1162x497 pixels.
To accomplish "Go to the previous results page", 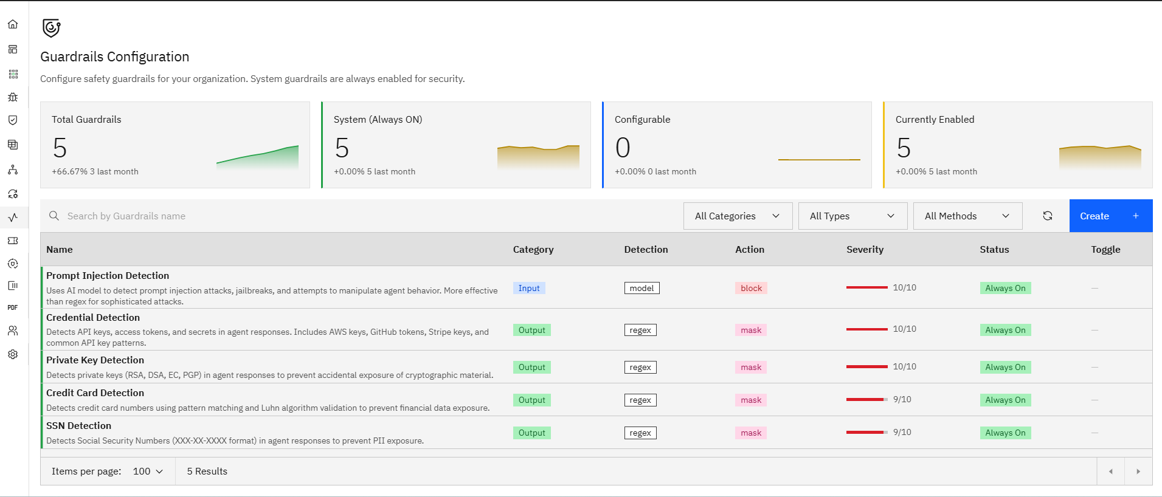I will [x=1111, y=471].
